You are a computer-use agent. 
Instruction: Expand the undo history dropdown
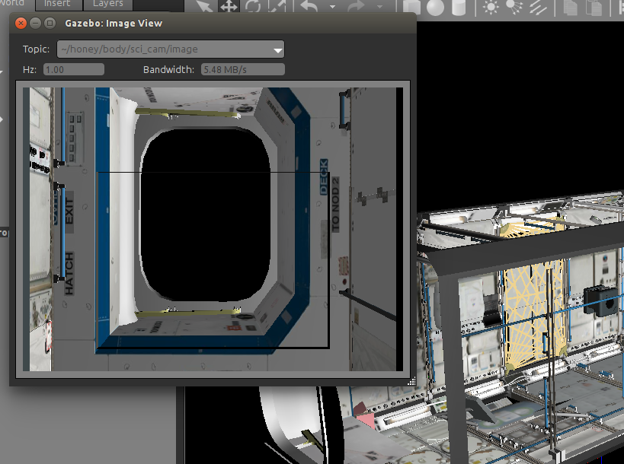pyautogui.click(x=332, y=5)
